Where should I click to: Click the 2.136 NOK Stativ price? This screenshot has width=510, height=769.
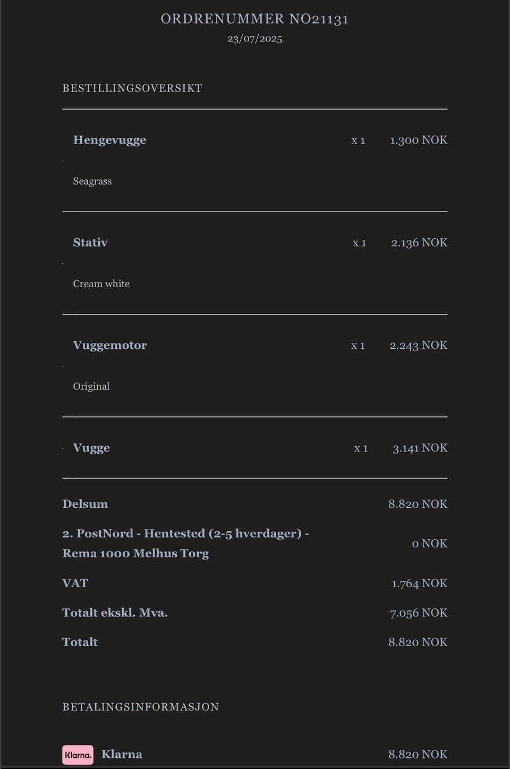point(419,243)
